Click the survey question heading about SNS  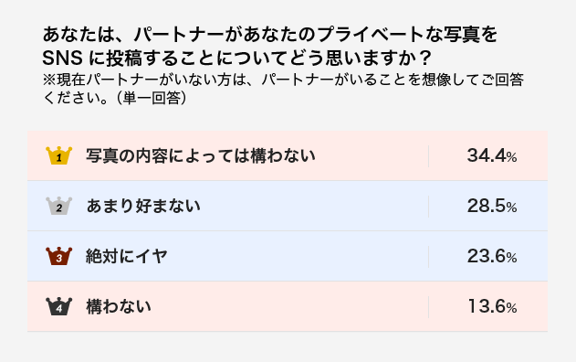tap(270, 46)
